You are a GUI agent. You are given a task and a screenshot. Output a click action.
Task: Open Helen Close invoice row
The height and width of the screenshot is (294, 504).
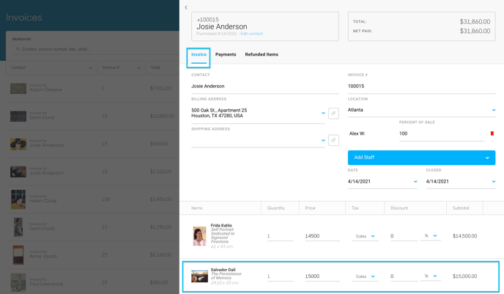[x=92, y=199]
